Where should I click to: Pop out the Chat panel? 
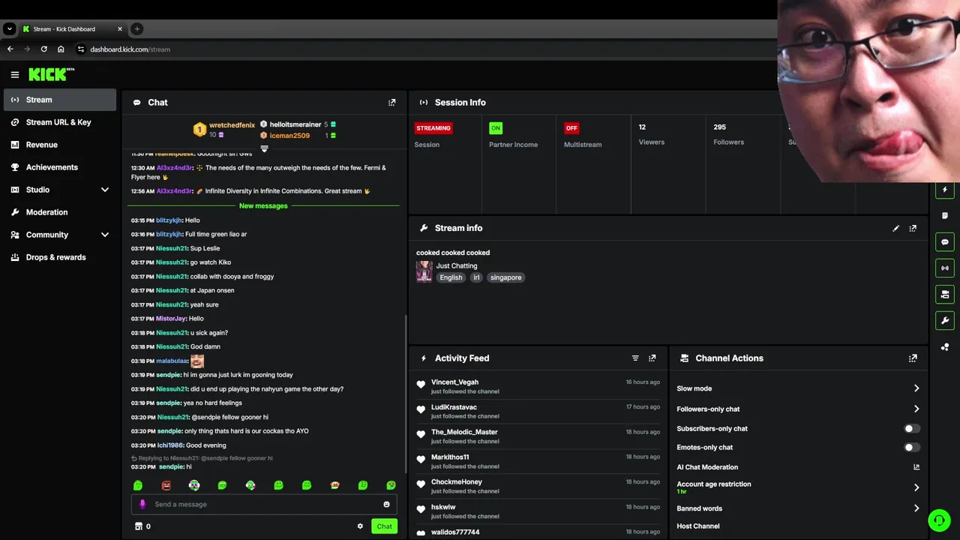[391, 103]
